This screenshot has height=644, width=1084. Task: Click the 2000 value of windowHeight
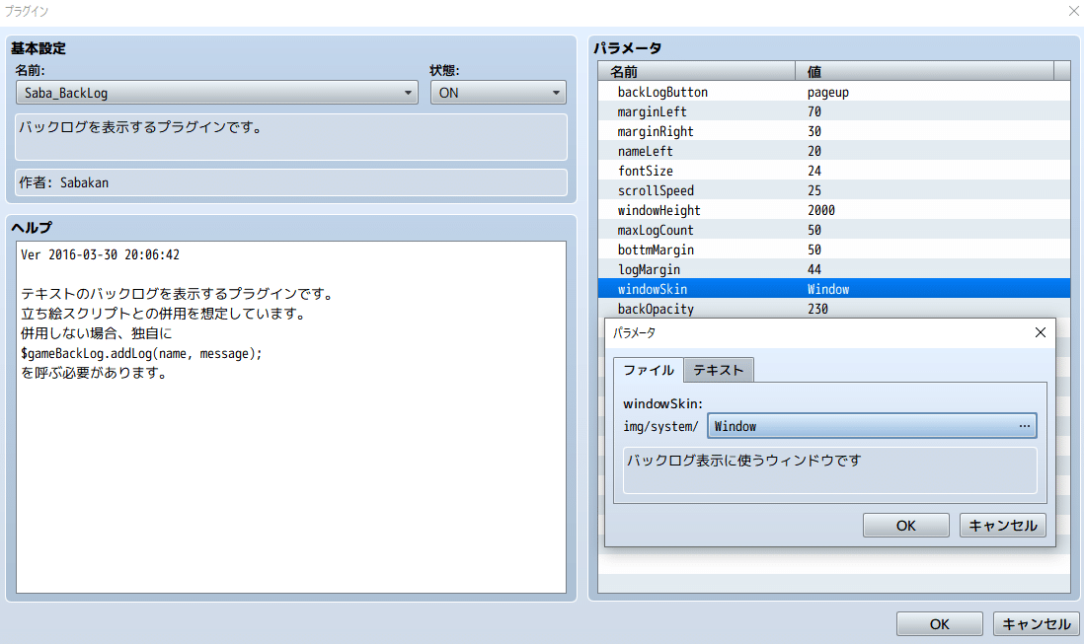tap(820, 210)
